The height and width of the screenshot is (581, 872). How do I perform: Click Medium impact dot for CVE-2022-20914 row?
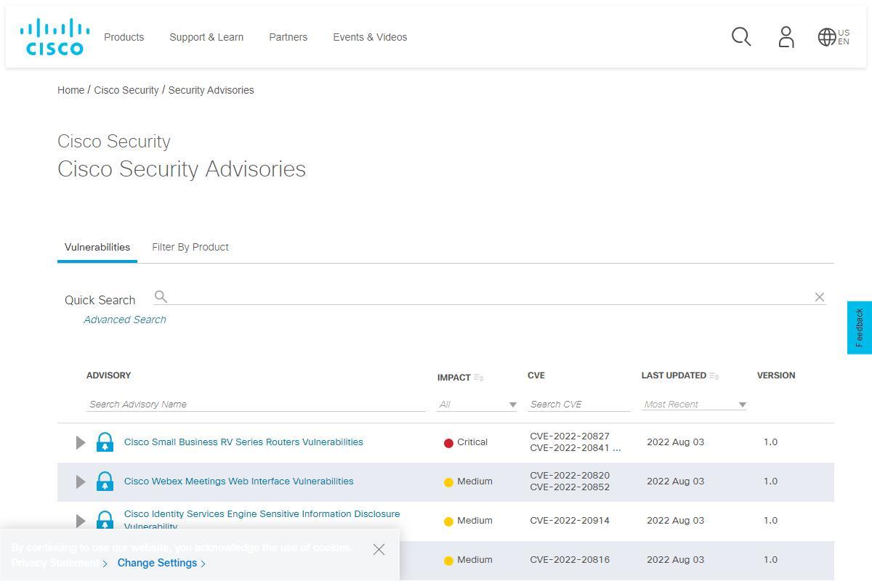click(x=448, y=521)
